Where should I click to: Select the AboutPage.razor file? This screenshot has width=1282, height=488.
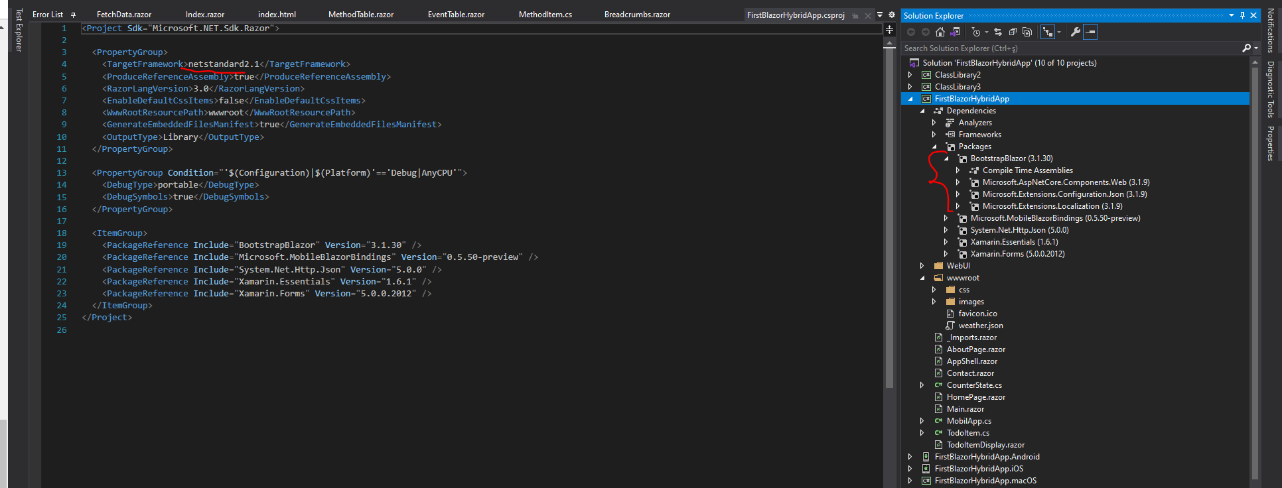click(975, 349)
